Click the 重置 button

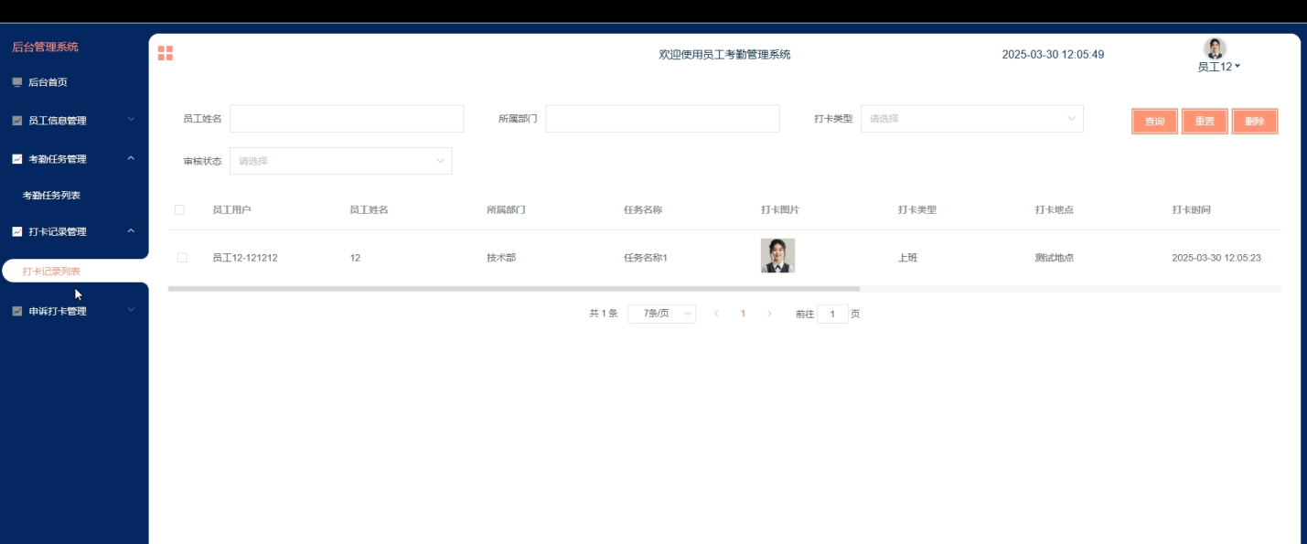pos(1205,122)
